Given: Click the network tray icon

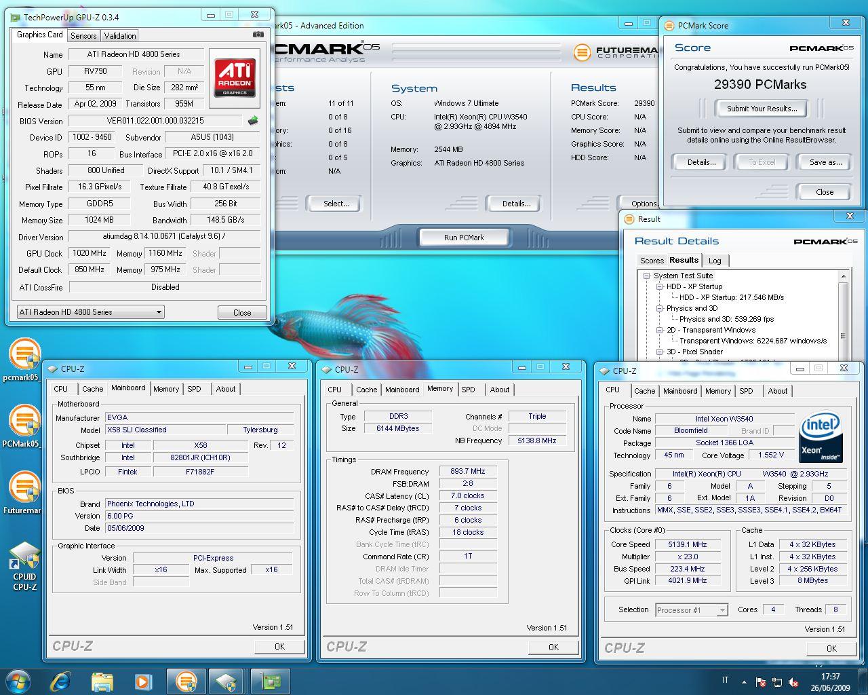Looking at the screenshot, I should [x=777, y=682].
